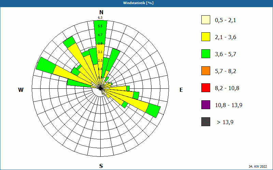Click the orange 5,7 - 8,2 legend swatch
The image size is (273, 170).
(206, 71)
